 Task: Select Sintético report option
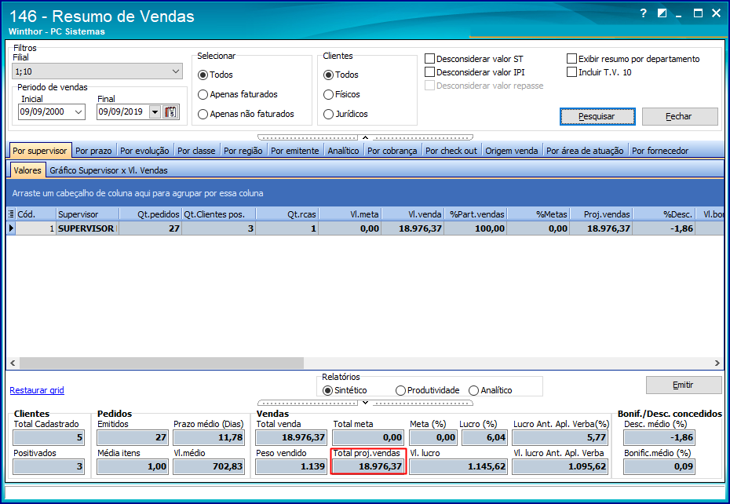point(345,390)
